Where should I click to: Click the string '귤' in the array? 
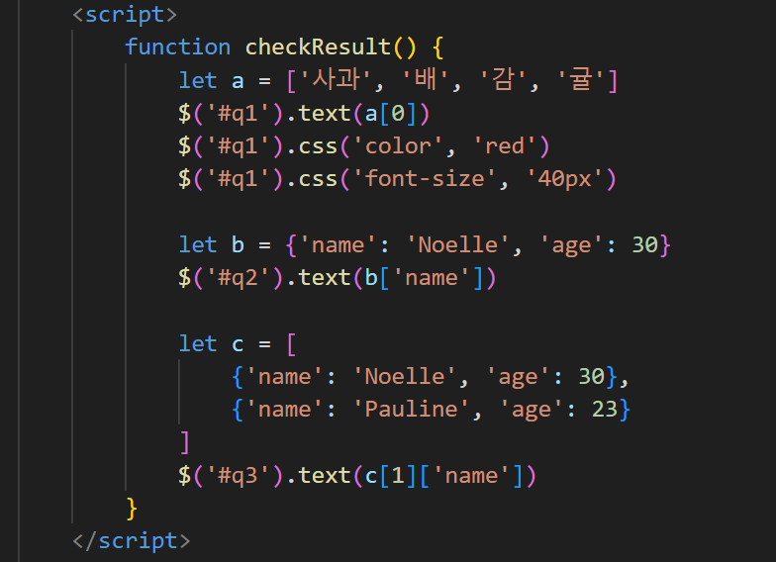pyautogui.click(x=581, y=79)
